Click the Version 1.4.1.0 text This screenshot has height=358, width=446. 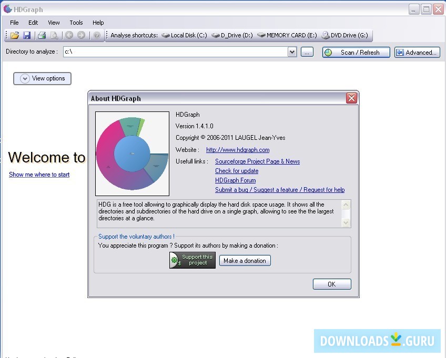[194, 126]
